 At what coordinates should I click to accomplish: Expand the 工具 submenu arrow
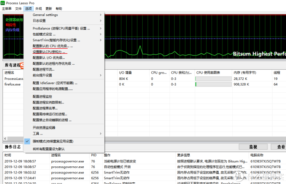point(101,134)
